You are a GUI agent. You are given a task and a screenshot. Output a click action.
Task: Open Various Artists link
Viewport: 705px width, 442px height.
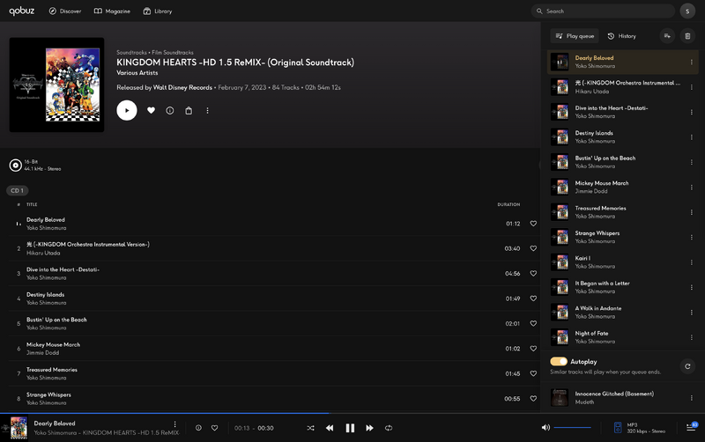tap(137, 73)
